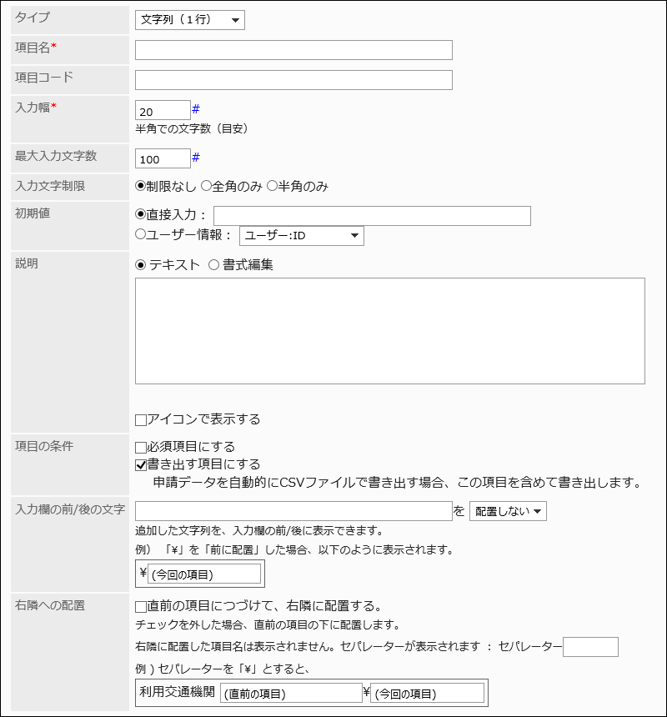Viewport: 667px width, 717px height.
Task: Focus the 項目コード input field
Action: coord(293,80)
